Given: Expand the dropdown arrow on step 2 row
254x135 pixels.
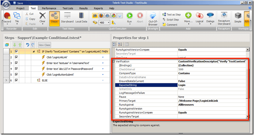Looking at the screenshot, I should [x=103, y=57].
